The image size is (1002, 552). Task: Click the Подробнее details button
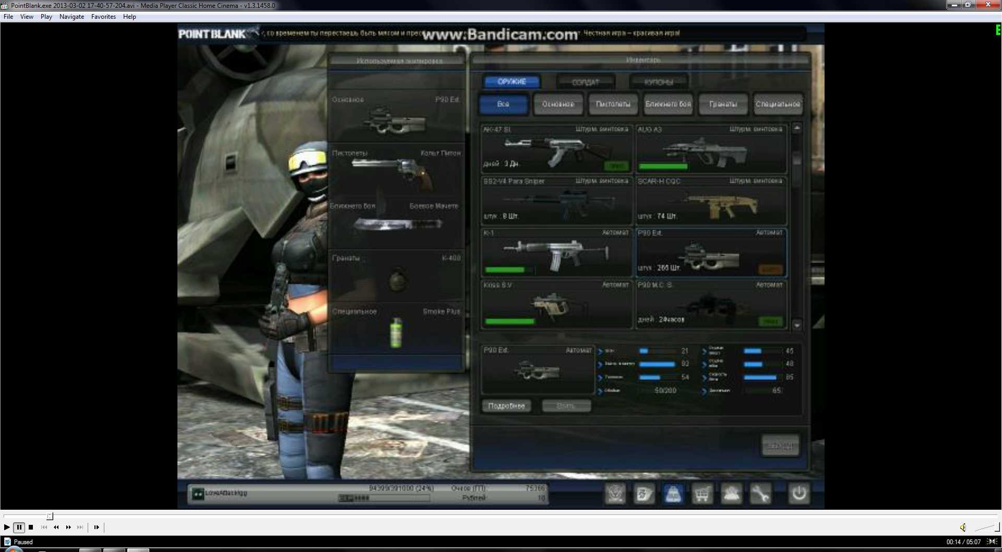tap(506, 406)
